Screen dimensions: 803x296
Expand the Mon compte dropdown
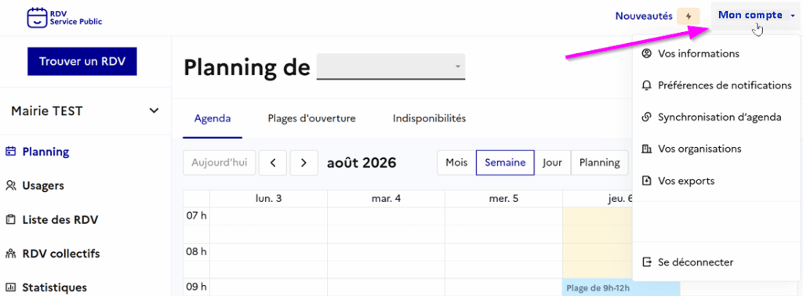[x=756, y=16]
